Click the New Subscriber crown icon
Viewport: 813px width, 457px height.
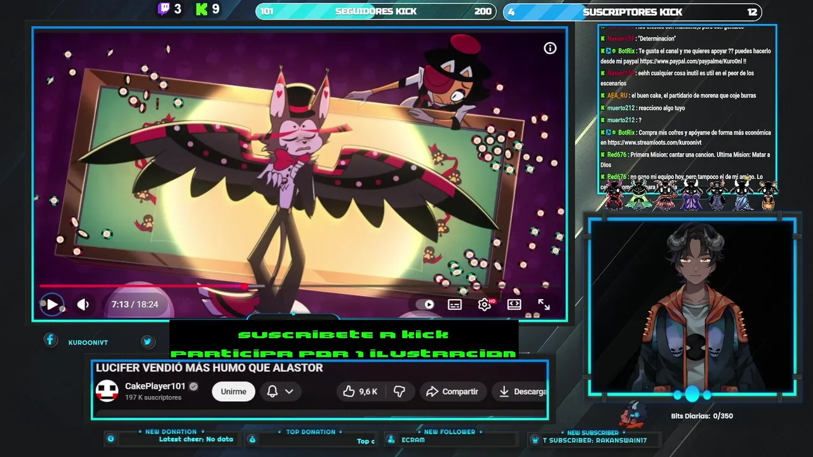point(534,439)
